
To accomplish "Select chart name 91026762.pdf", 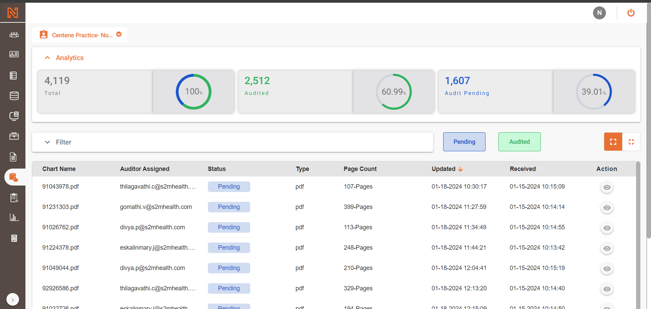I will [60, 227].
